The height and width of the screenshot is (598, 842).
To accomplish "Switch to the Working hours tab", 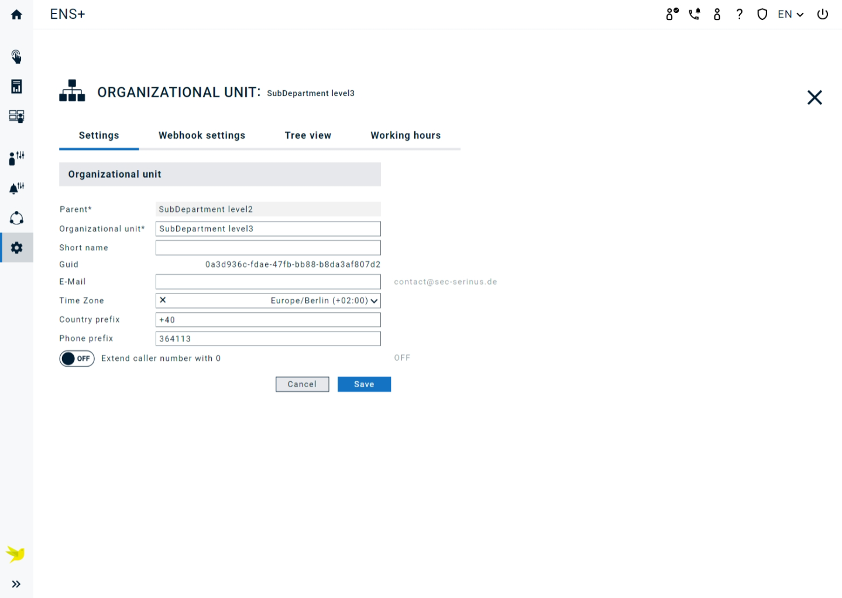I will coord(405,135).
